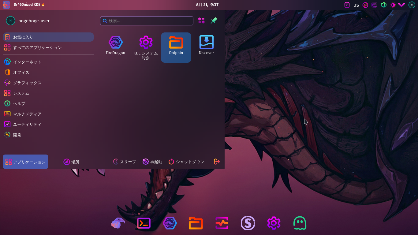This screenshot has height=235, width=418.
Task: Click the us keyboard layout indicator
Action: pos(356,5)
